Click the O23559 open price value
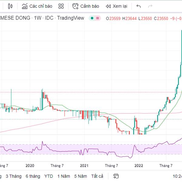The height and width of the screenshot is (182, 182). pyautogui.click(x=113, y=19)
